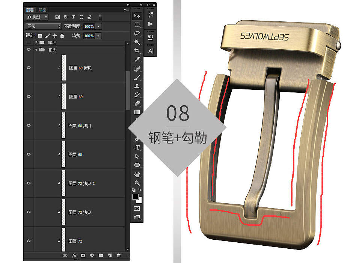Open the 正常 blend mode dropdown
The width and height of the screenshot is (356, 263).
click(43, 26)
